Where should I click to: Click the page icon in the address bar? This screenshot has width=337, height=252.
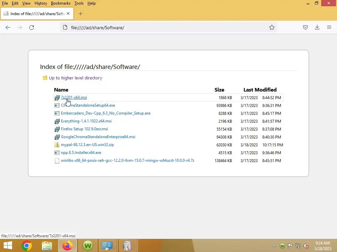coord(65,28)
